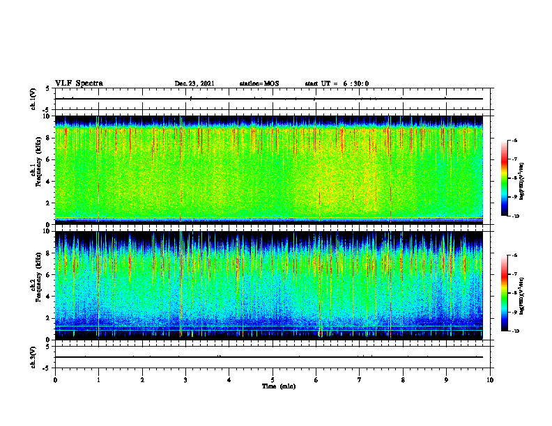Click the "4" kHz tick of ch.1 spectrogram

pos(49,182)
